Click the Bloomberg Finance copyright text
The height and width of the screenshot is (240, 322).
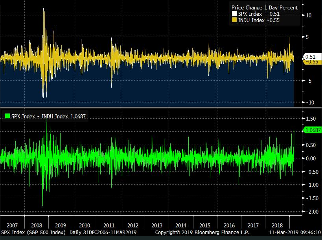[202, 233]
